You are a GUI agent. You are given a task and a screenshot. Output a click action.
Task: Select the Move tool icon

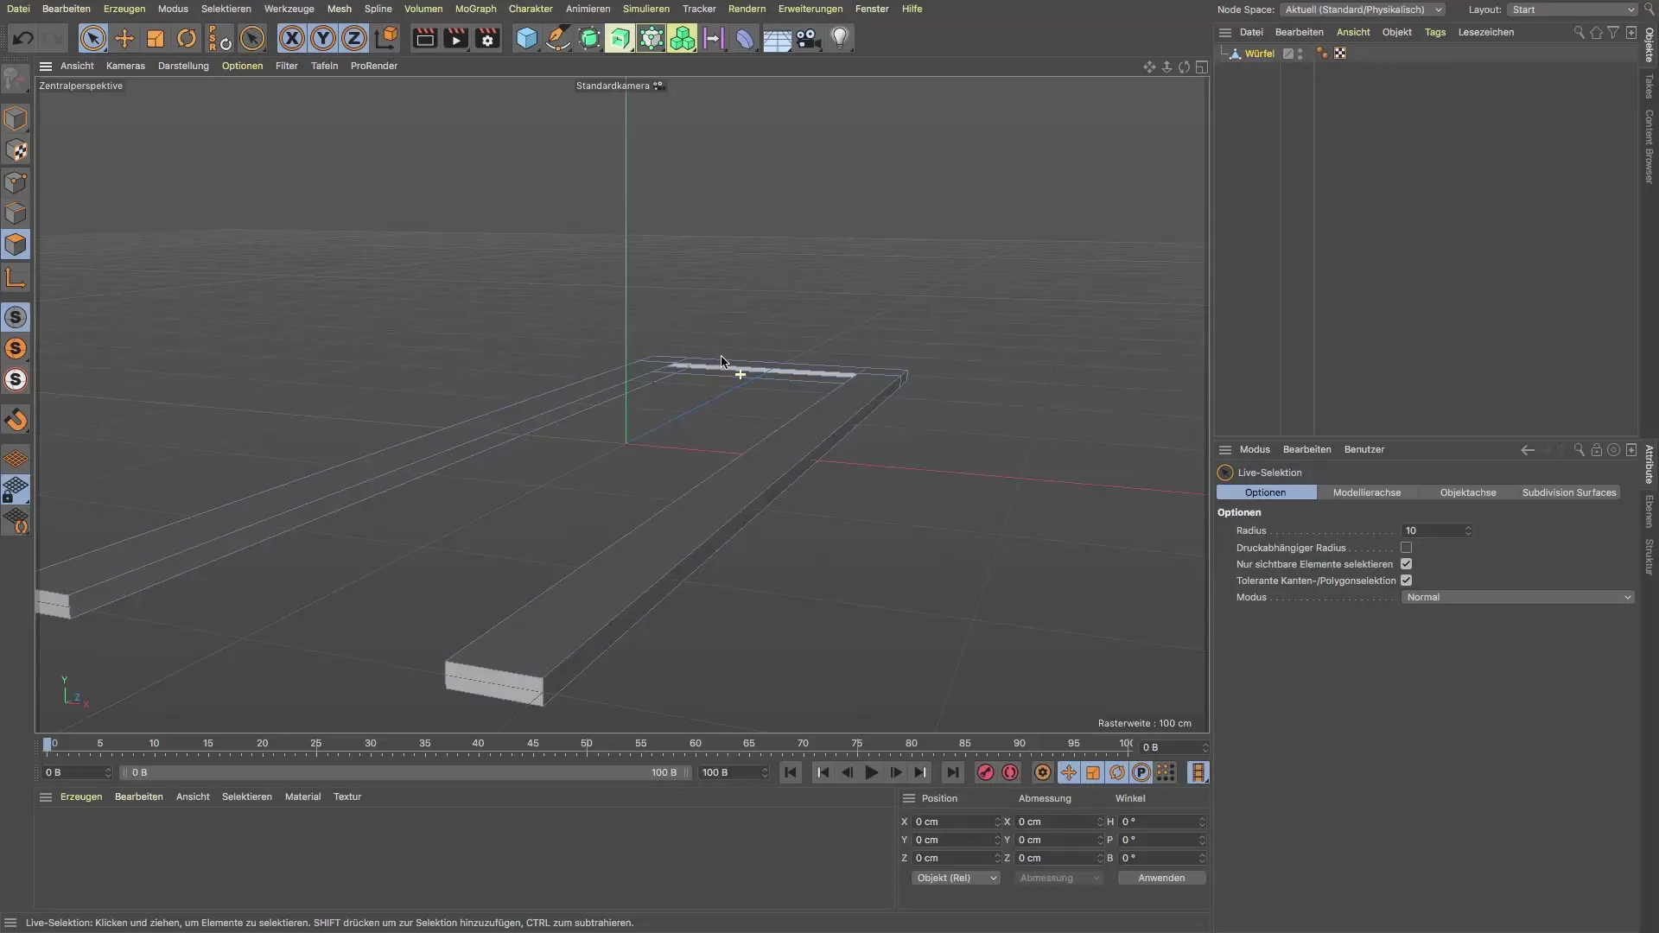[124, 38]
